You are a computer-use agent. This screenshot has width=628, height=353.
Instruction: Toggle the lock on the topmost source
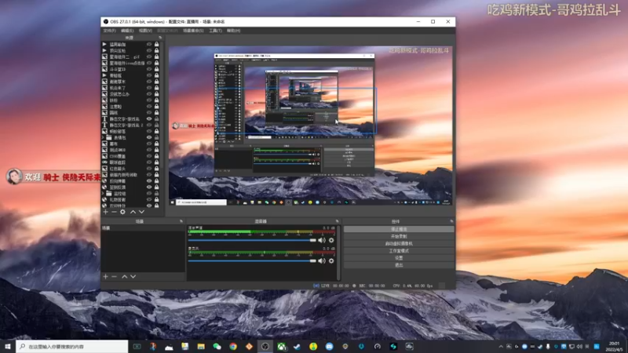156,45
